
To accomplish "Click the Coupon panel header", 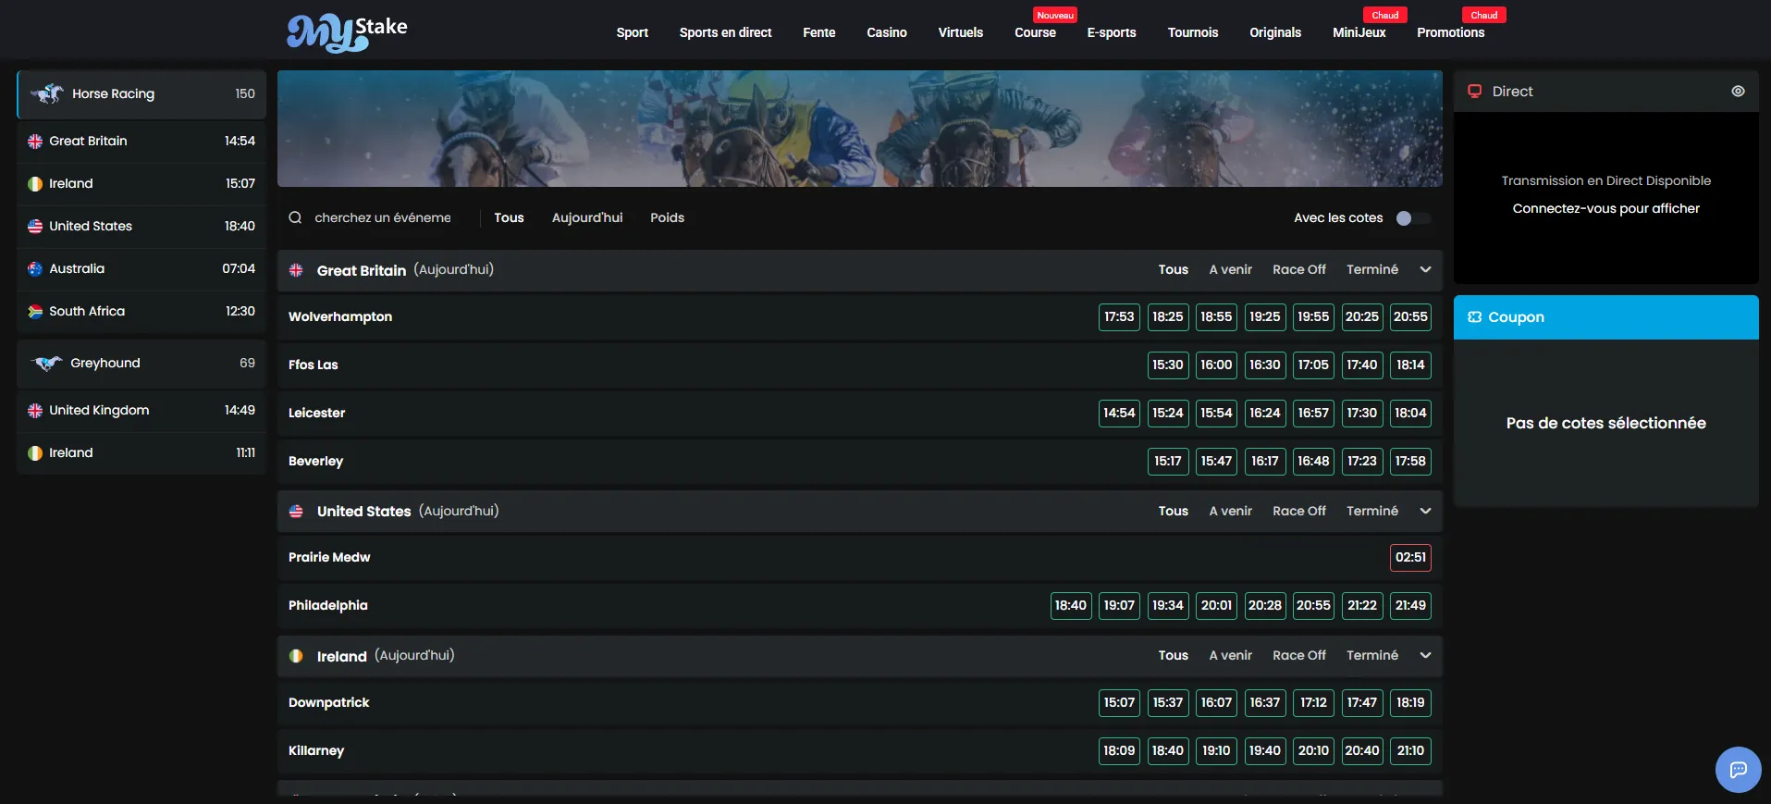I will click(x=1606, y=317).
